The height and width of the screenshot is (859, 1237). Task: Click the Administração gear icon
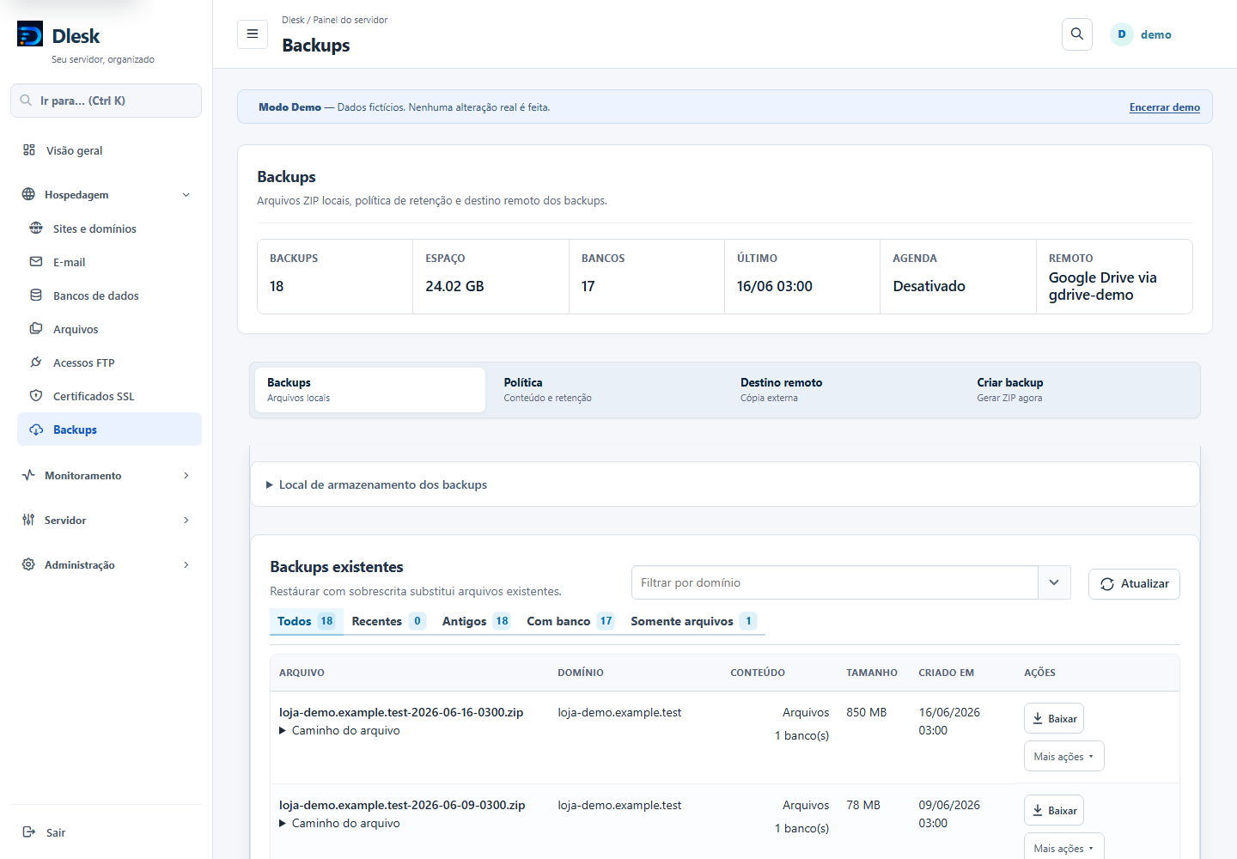[28, 564]
